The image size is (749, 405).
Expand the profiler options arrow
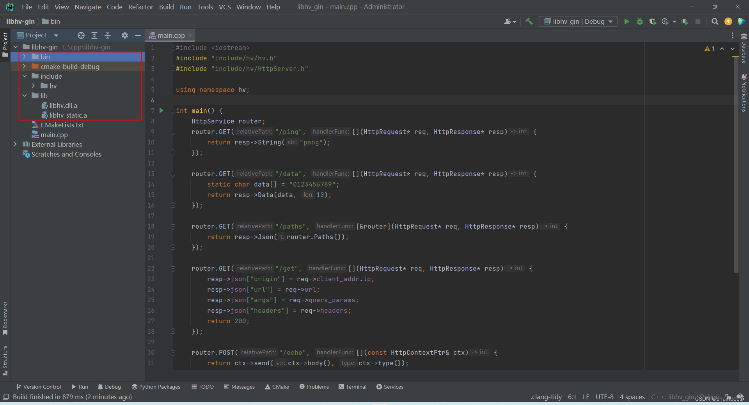pyautogui.click(x=674, y=21)
